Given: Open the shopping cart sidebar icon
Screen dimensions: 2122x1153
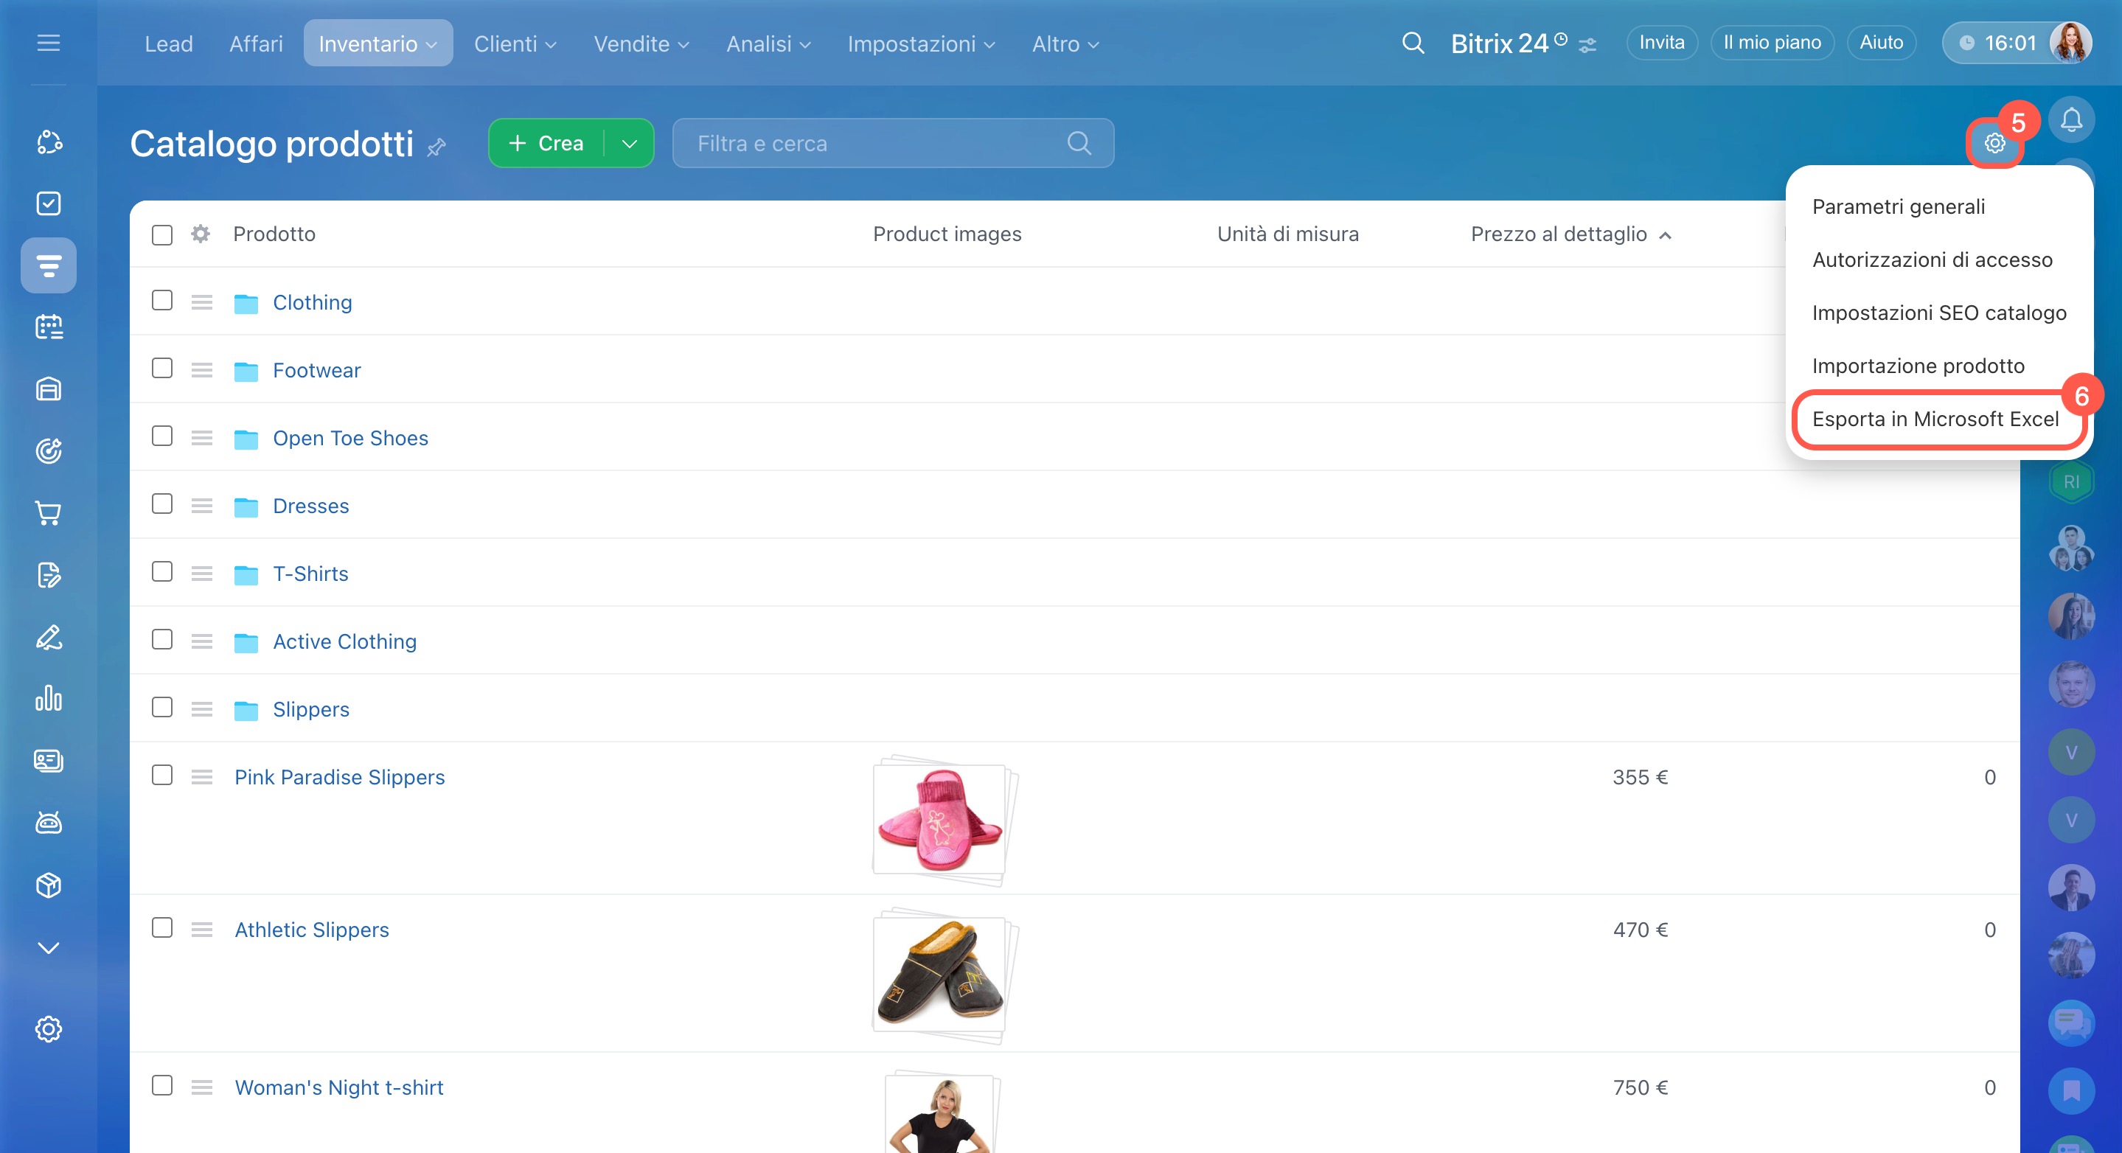Looking at the screenshot, I should tap(49, 513).
